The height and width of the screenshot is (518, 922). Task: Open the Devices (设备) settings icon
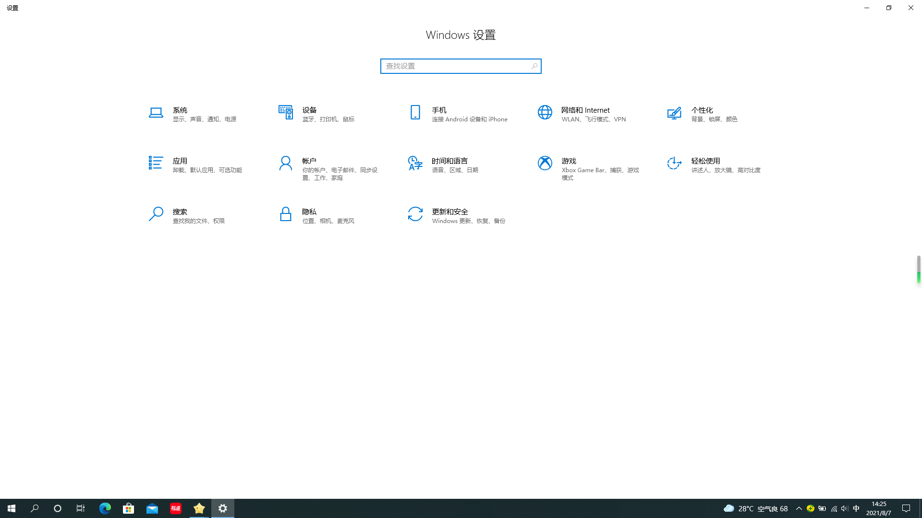click(286, 113)
